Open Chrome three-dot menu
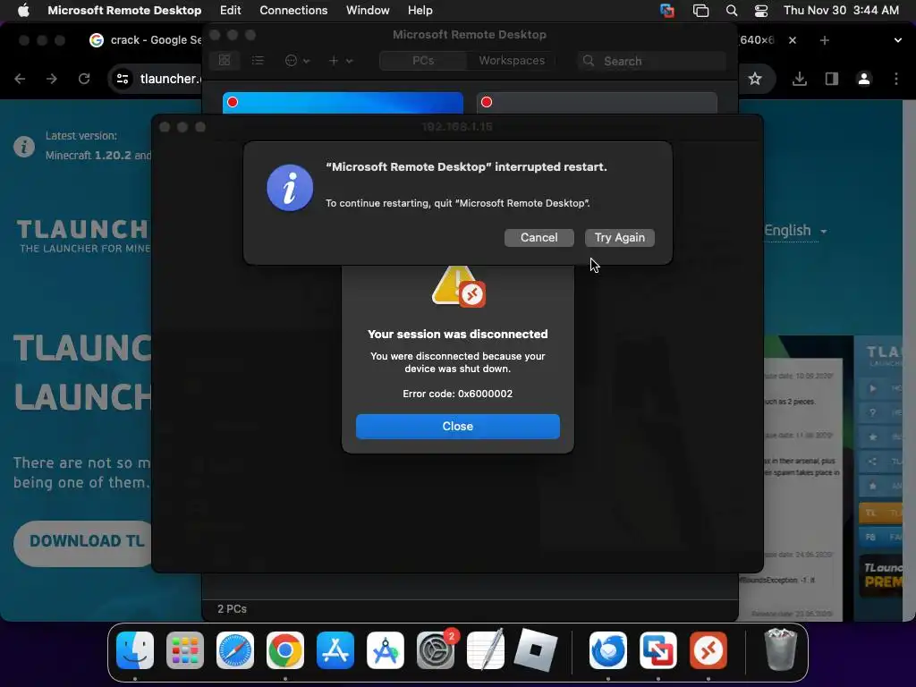Image resolution: width=916 pixels, height=687 pixels. click(896, 79)
